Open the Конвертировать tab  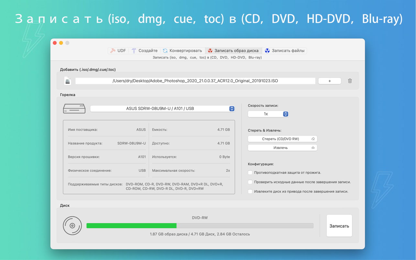[x=182, y=51]
